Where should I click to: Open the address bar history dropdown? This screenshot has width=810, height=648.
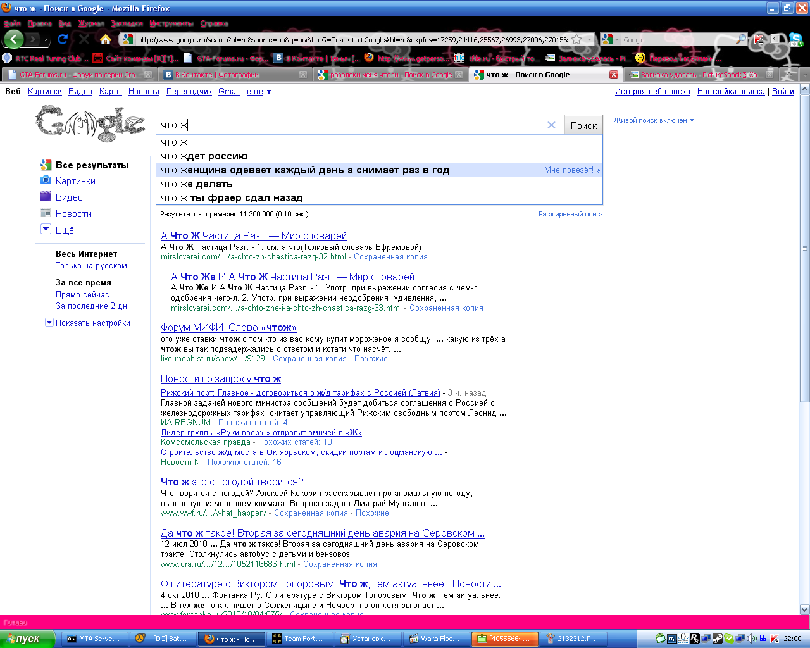pos(590,39)
